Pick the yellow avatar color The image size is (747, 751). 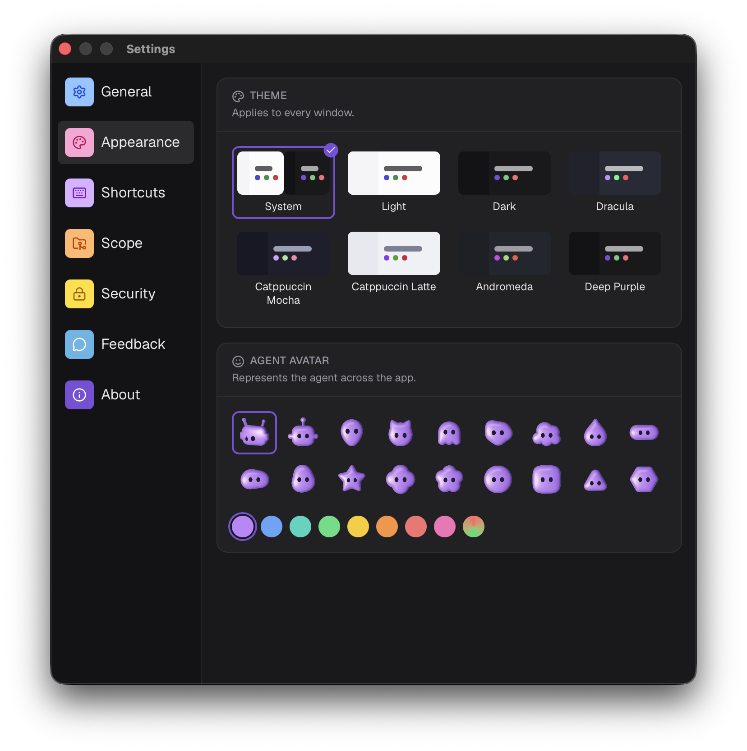(x=358, y=527)
